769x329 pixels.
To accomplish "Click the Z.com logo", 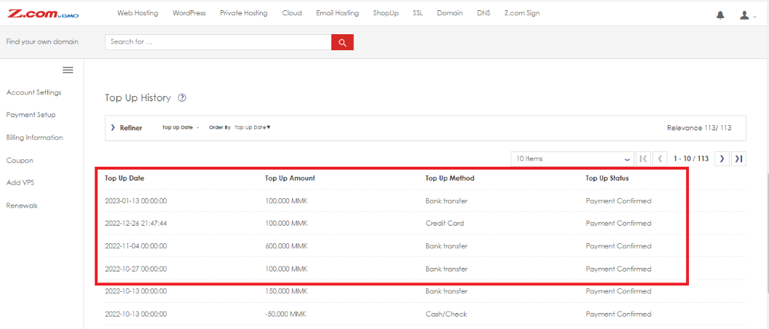I will point(43,14).
